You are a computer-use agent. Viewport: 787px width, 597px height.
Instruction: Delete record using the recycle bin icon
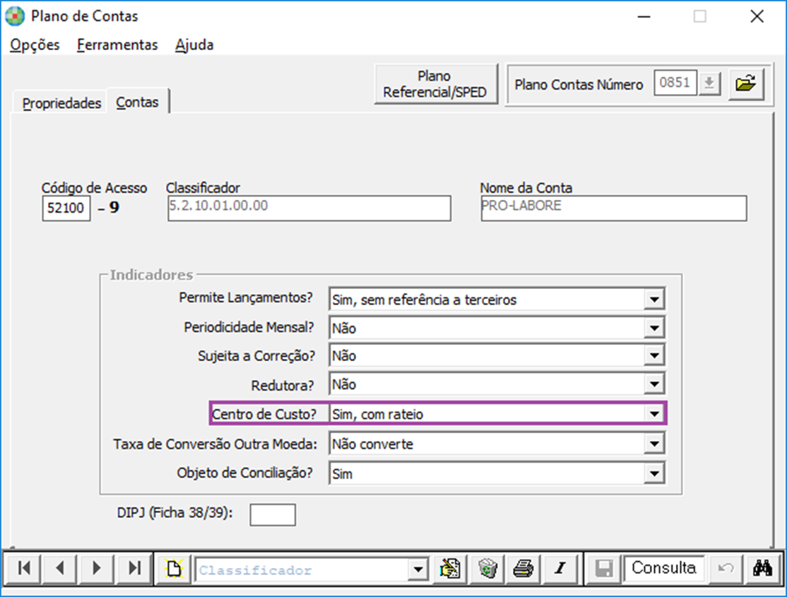[487, 568]
